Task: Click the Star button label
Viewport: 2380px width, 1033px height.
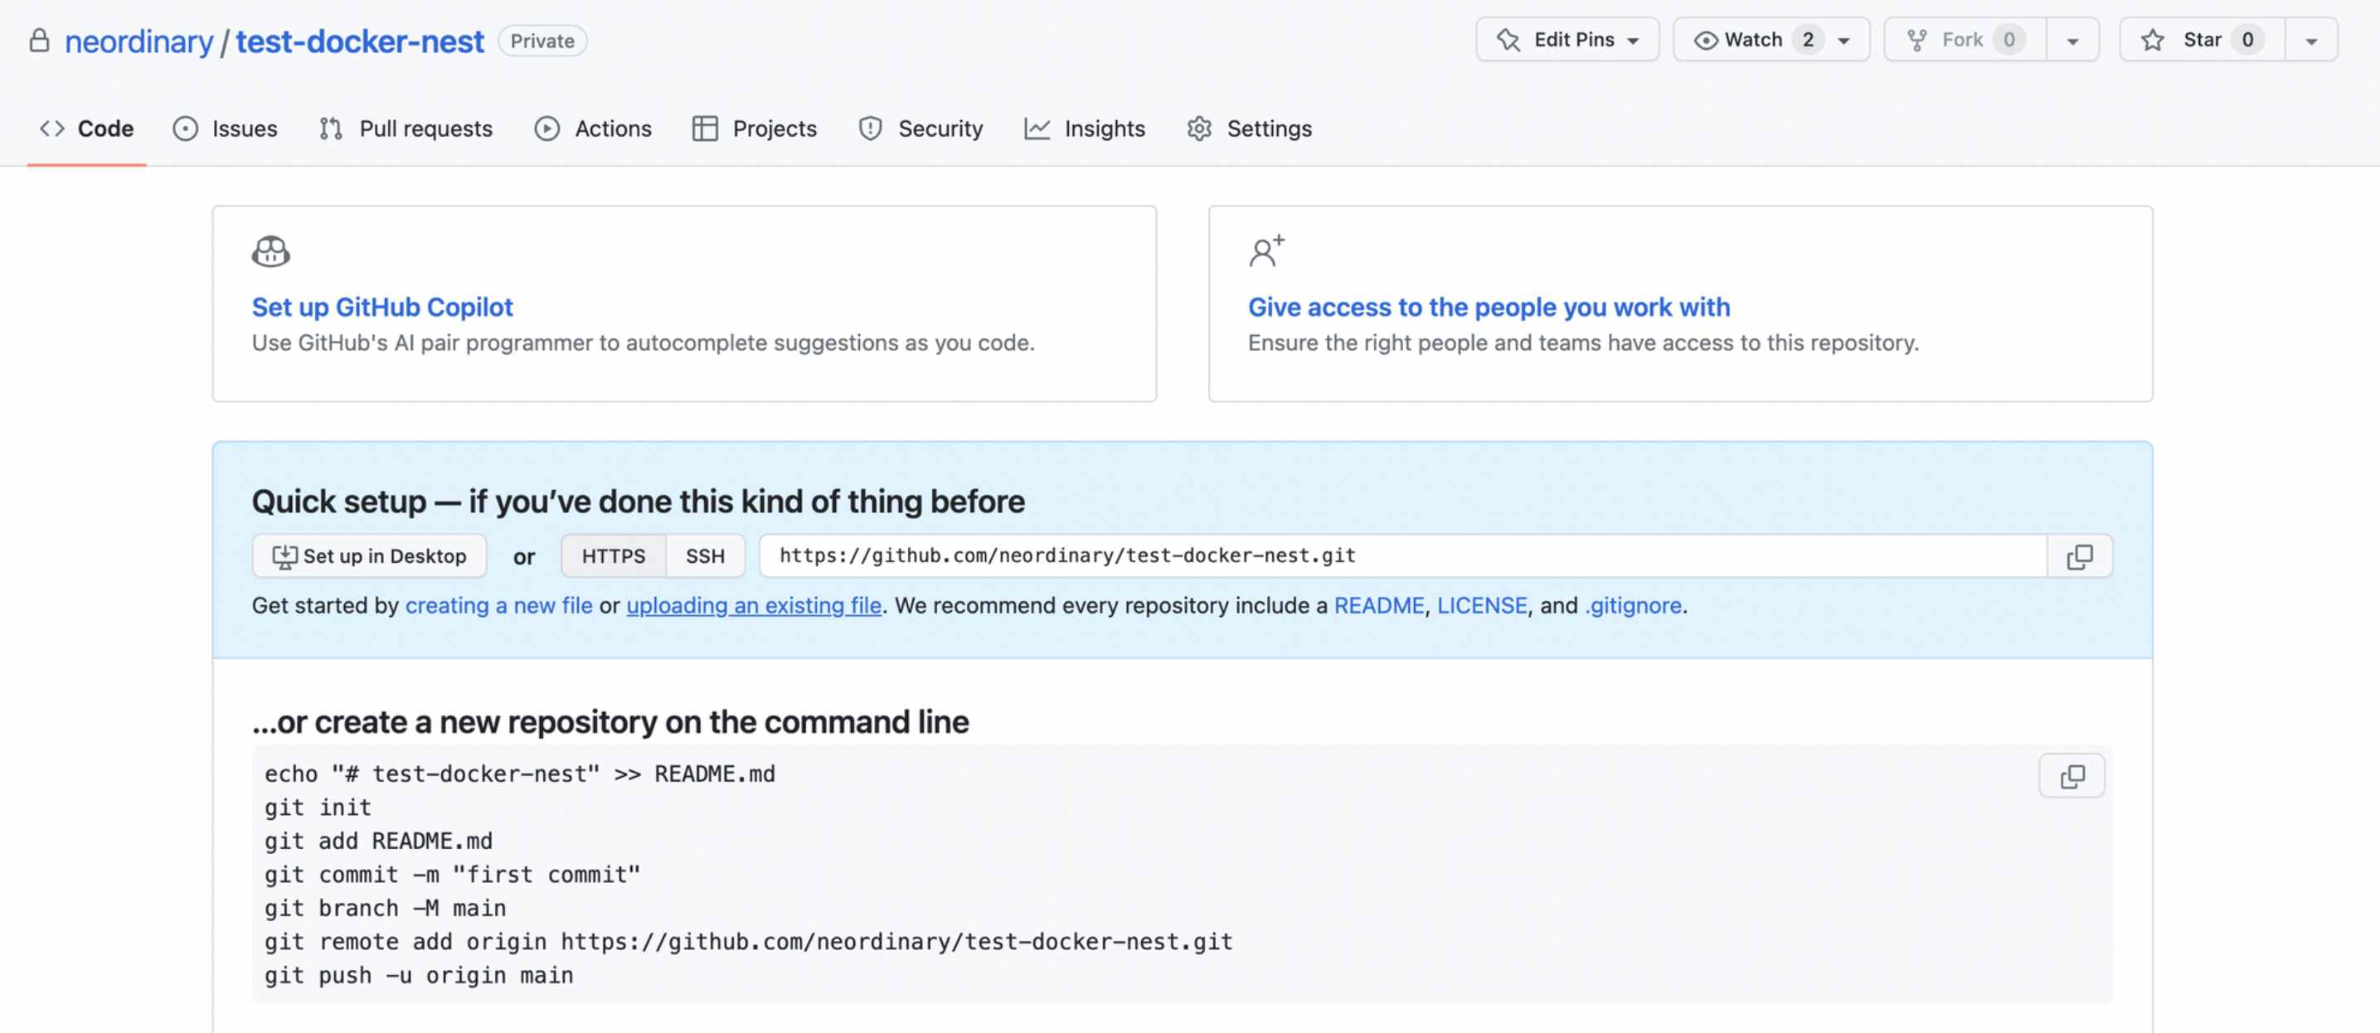Action: pos(2202,40)
